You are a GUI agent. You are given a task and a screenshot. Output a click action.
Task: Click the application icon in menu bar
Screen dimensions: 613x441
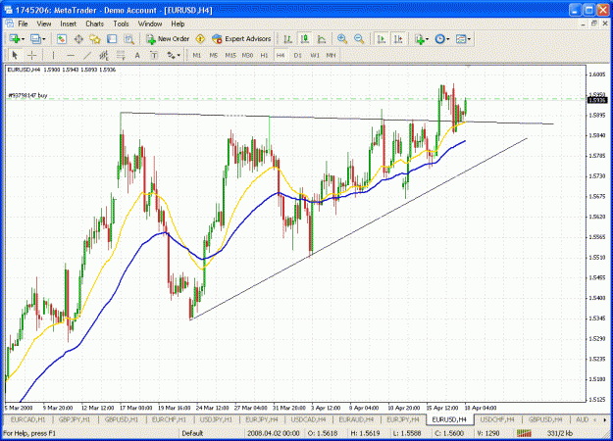(x=9, y=24)
